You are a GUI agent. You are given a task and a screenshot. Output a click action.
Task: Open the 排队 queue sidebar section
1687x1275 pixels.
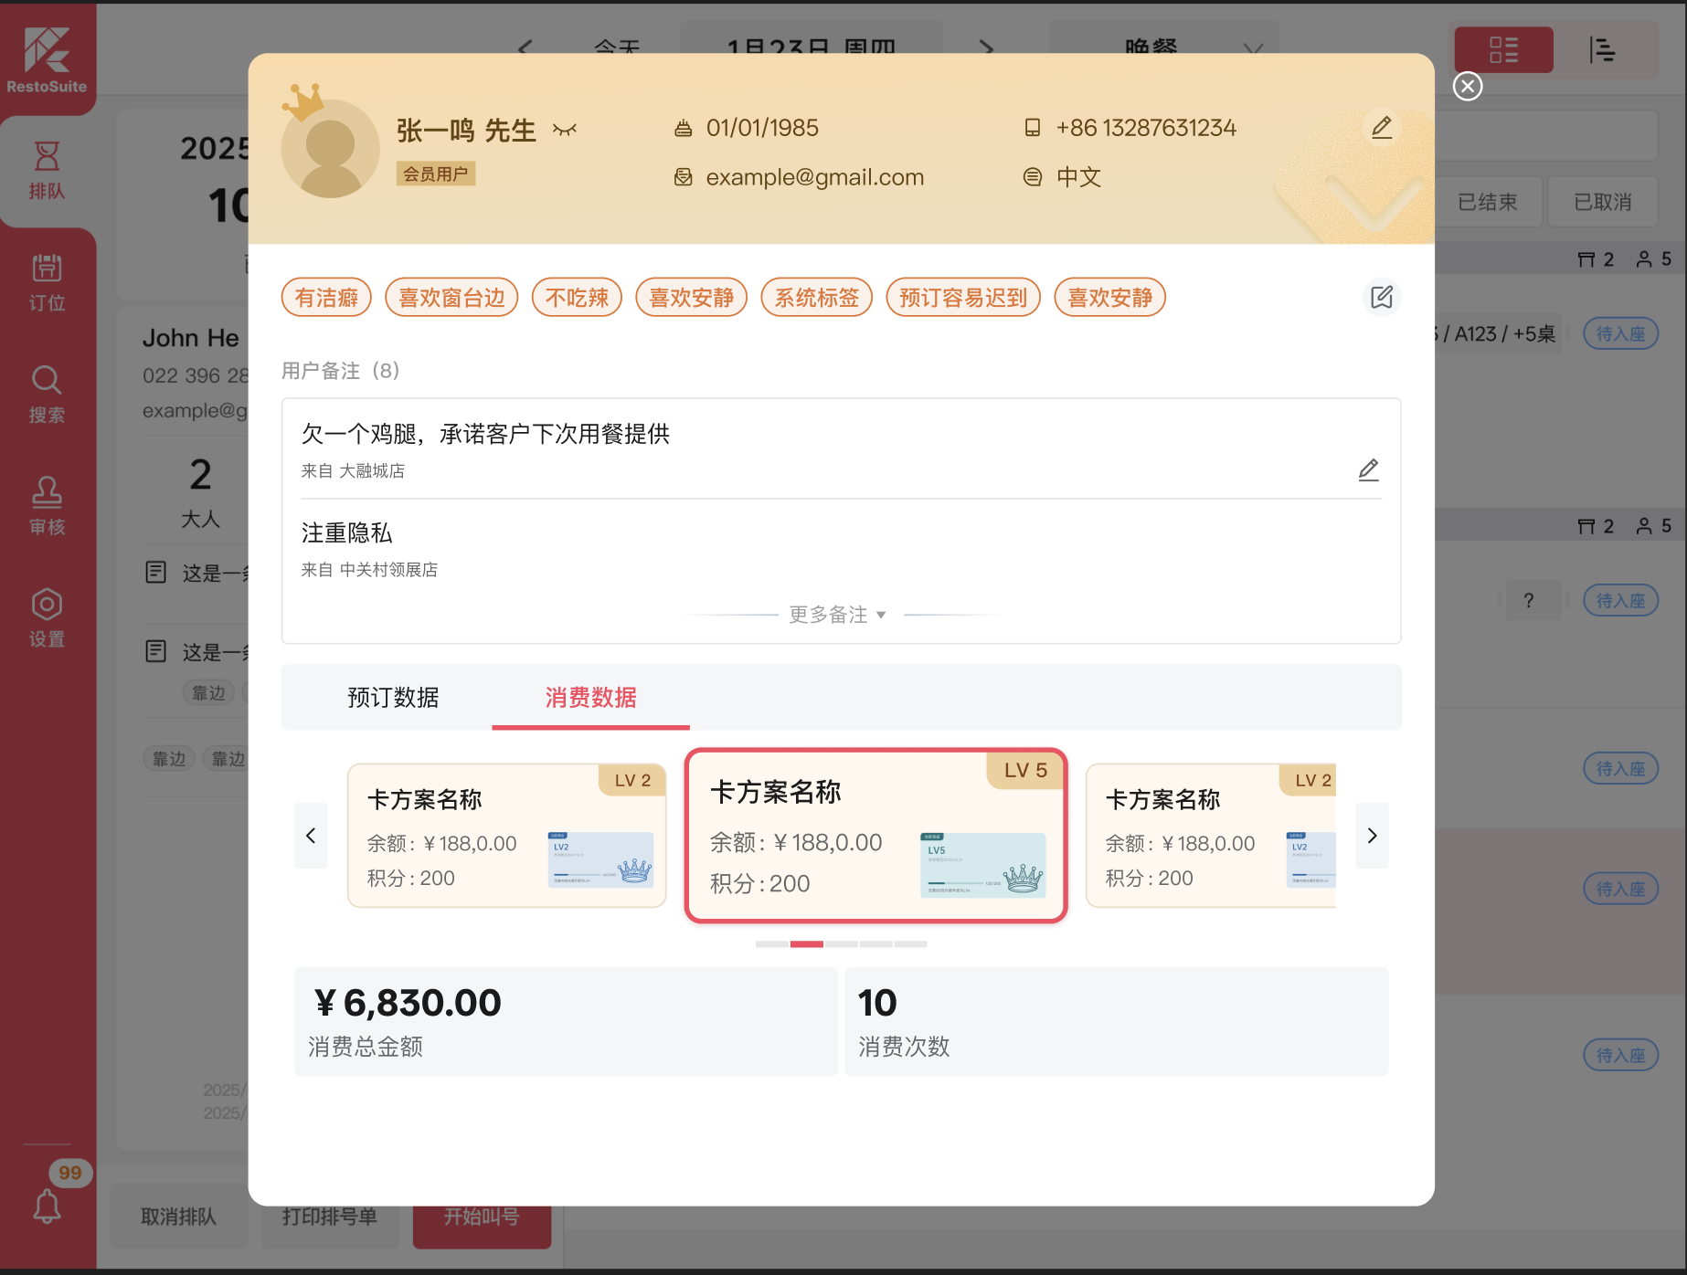coord(47,170)
